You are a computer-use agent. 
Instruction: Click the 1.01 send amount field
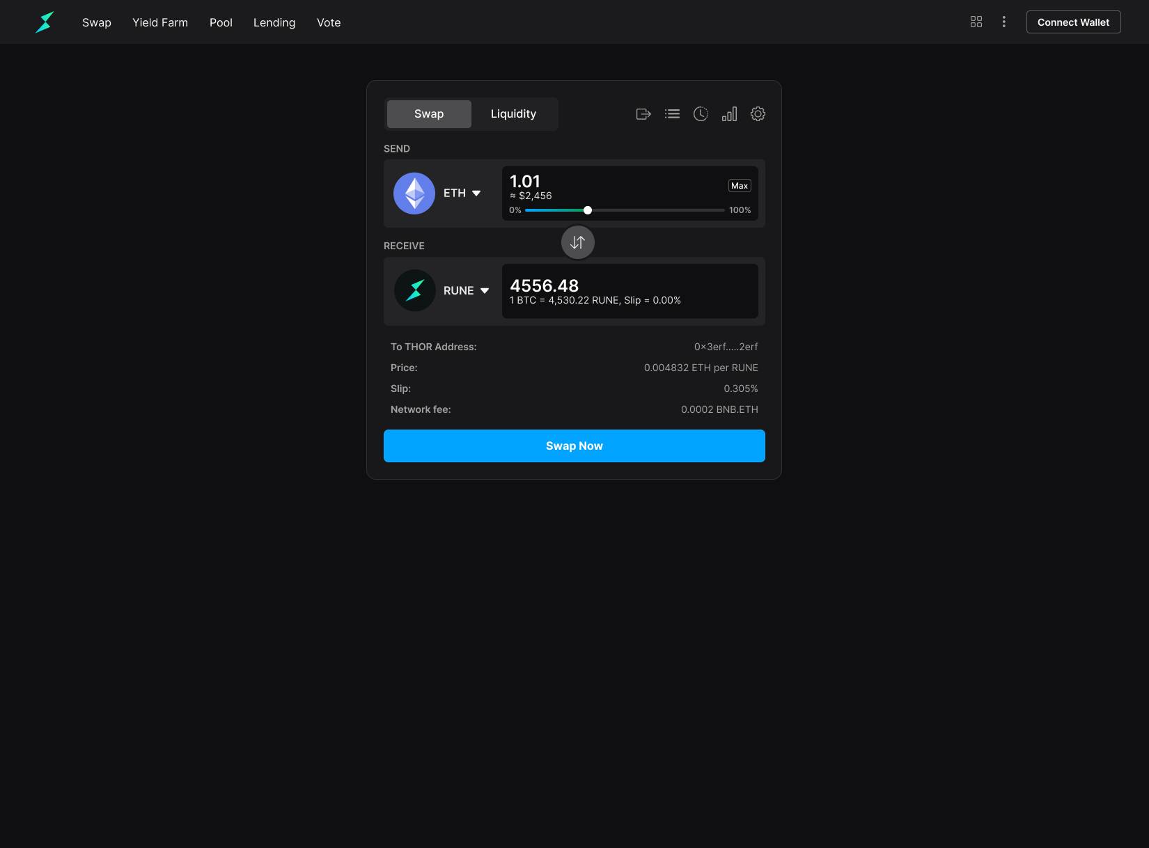[525, 182]
